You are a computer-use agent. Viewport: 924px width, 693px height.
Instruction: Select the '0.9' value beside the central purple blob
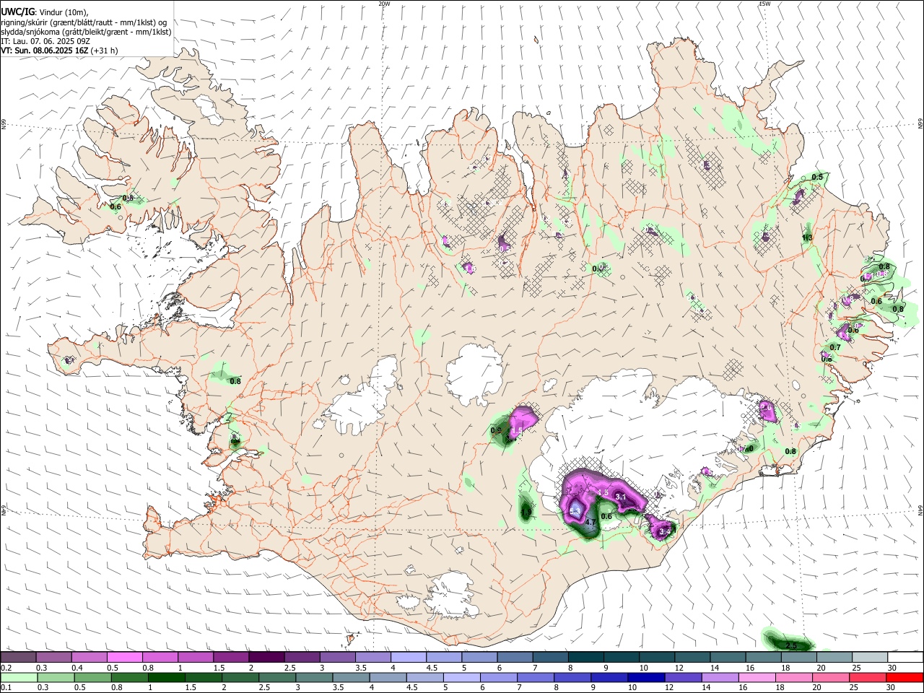click(496, 431)
